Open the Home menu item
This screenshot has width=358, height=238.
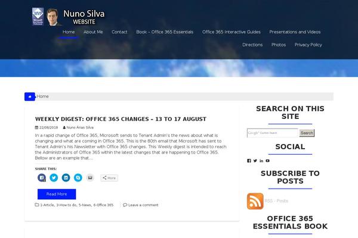tap(69, 32)
